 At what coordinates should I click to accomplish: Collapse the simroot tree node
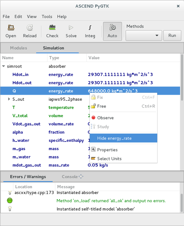4,66
